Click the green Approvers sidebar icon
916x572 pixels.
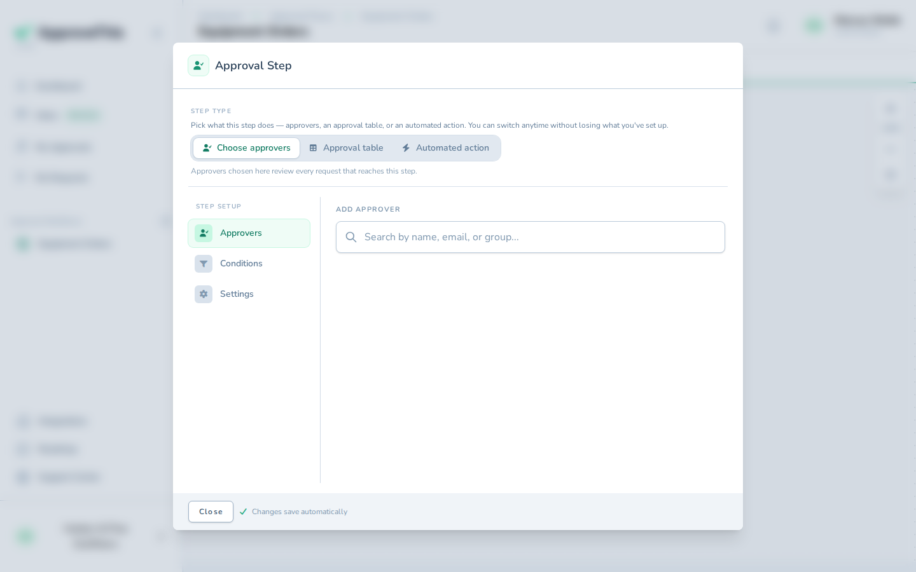[x=204, y=233]
